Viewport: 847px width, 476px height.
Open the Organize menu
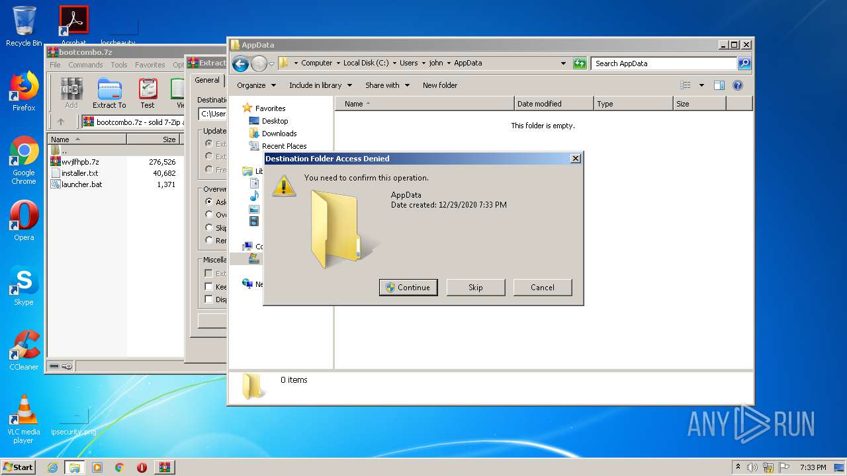(x=255, y=85)
